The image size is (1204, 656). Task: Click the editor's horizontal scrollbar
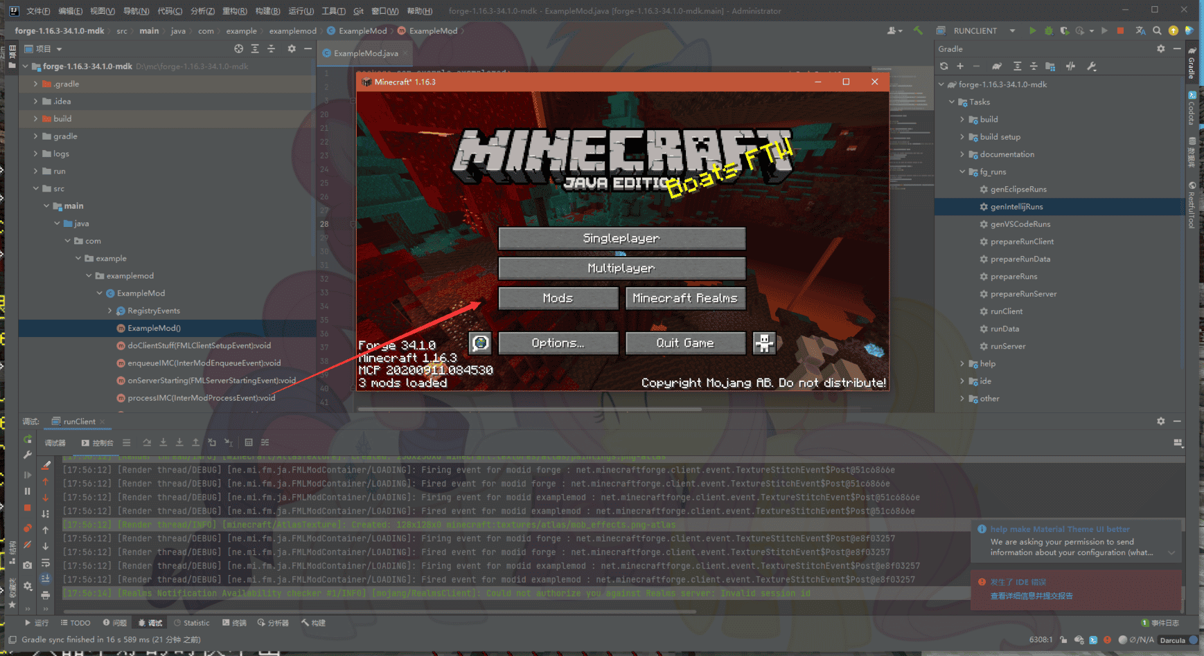coord(530,409)
